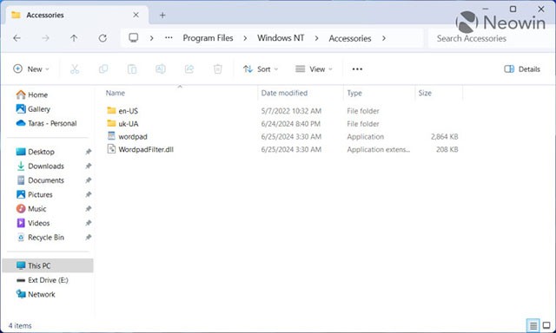The image size is (556, 333).
Task: Open Recycle Bin in navigation pane
Action: [x=41, y=238]
